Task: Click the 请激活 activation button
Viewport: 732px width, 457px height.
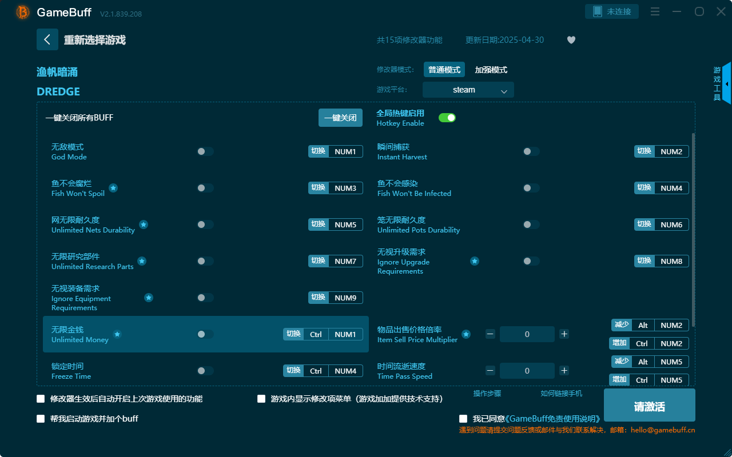Action: click(649, 404)
